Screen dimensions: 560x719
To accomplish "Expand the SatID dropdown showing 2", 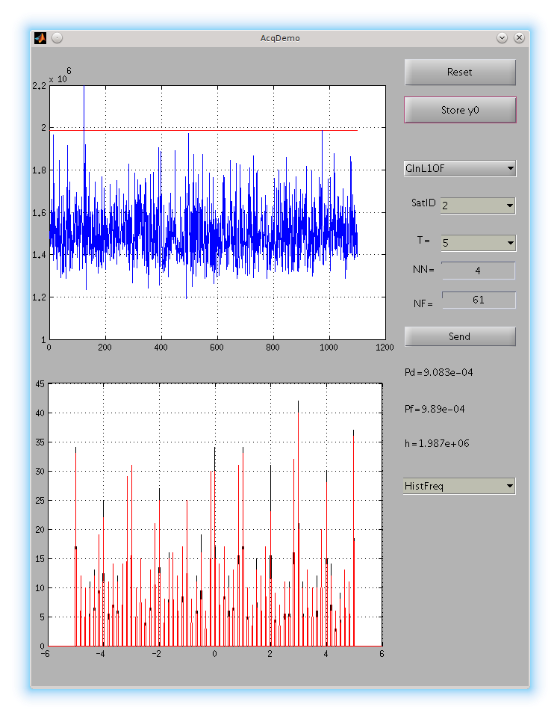I will tap(477, 206).
